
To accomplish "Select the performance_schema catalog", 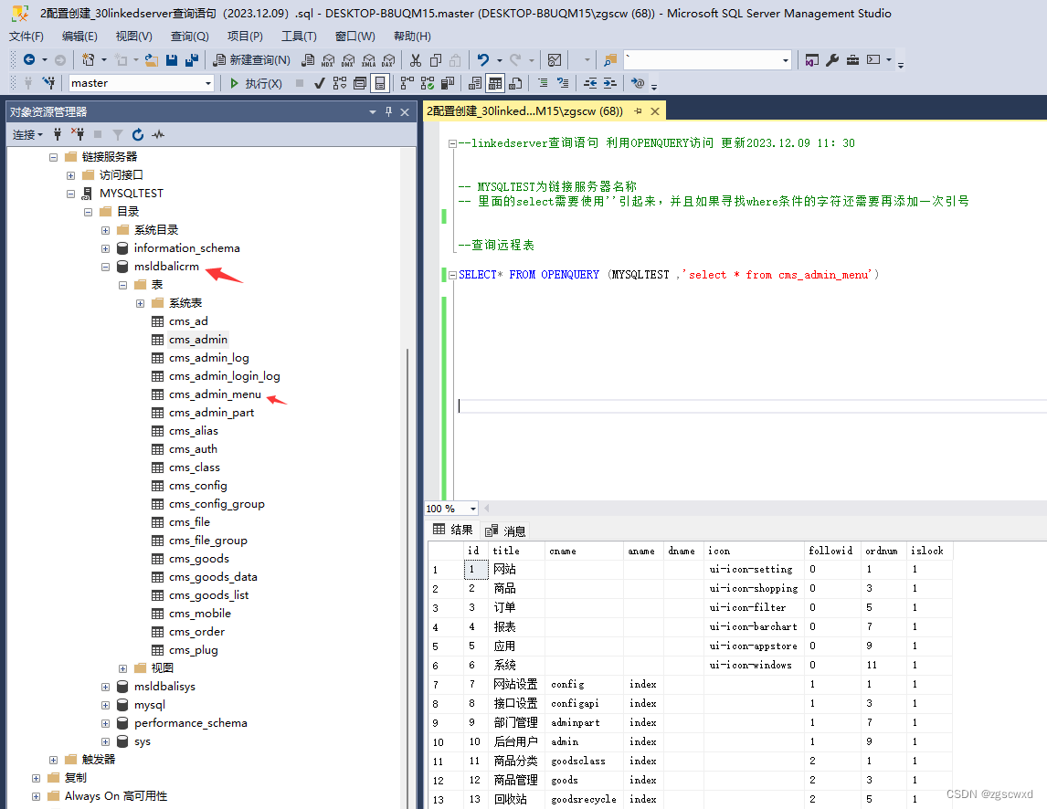I will coord(190,723).
